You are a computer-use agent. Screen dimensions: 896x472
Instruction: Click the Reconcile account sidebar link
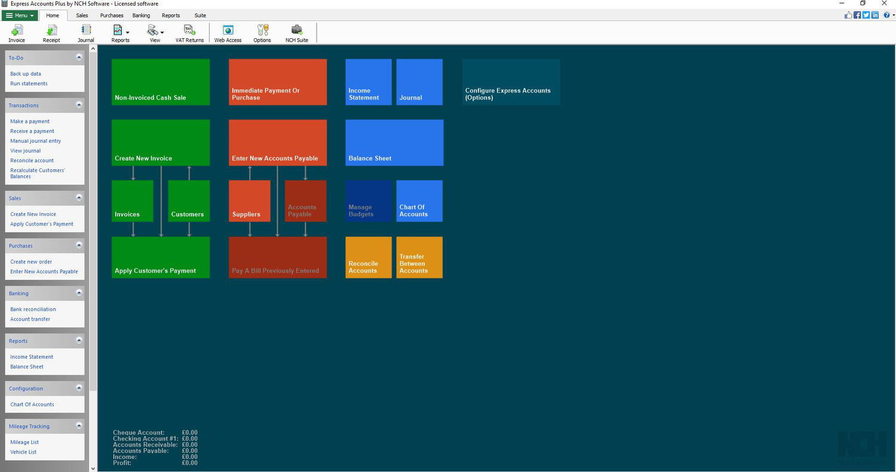(32, 161)
